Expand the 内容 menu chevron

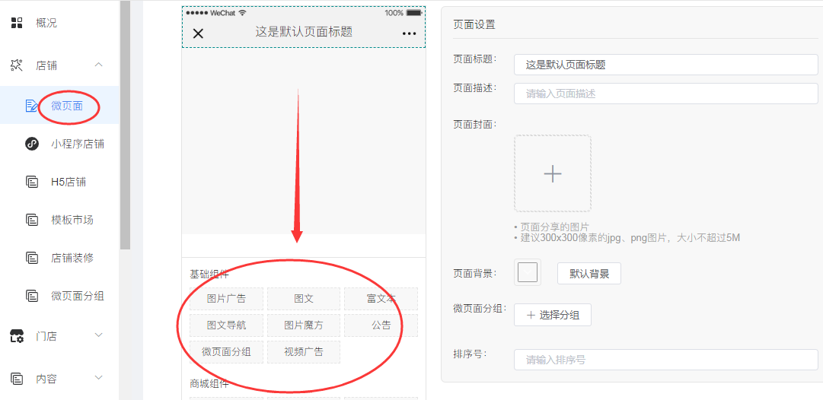pyautogui.click(x=99, y=377)
